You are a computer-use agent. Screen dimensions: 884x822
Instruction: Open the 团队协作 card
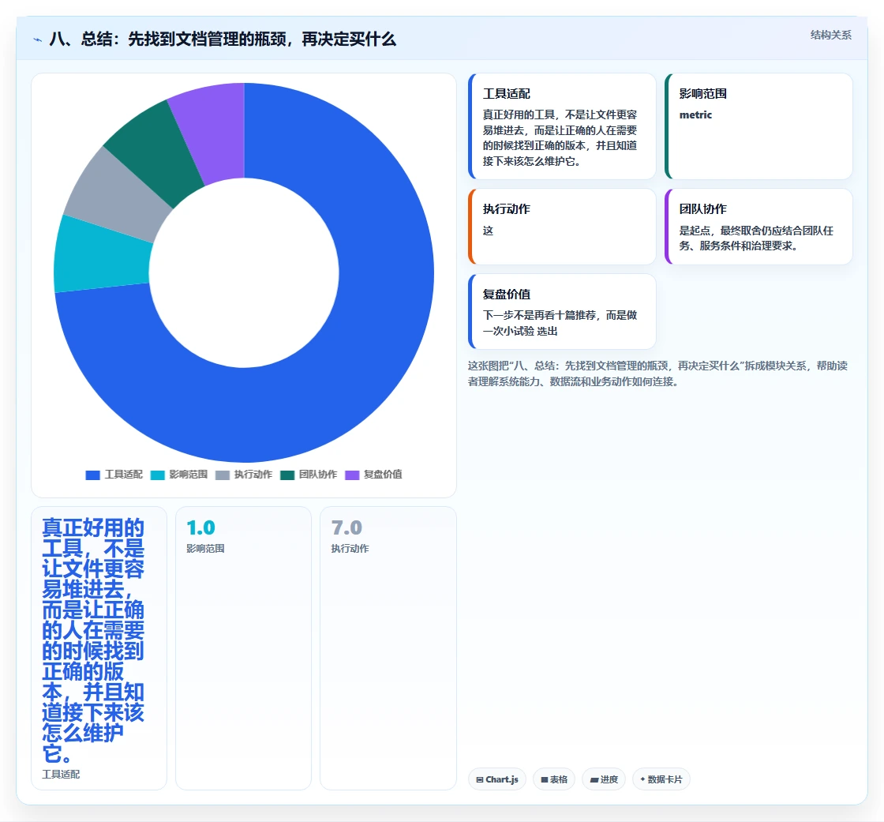coord(759,227)
